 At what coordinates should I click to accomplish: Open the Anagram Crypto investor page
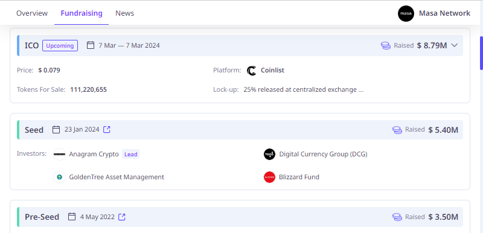94,154
